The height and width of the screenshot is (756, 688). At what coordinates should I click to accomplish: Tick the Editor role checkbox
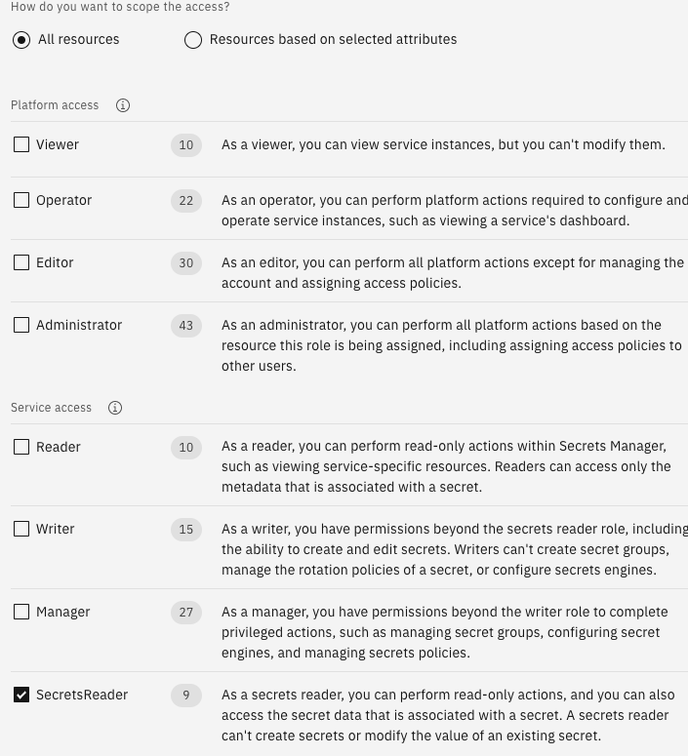coord(21,262)
